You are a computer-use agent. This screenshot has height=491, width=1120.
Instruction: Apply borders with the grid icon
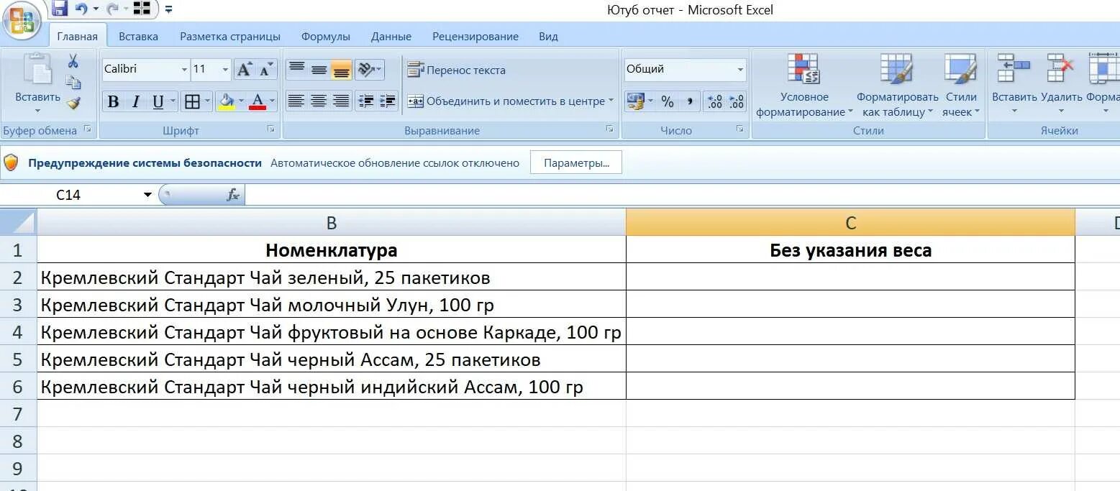pyautogui.click(x=192, y=101)
